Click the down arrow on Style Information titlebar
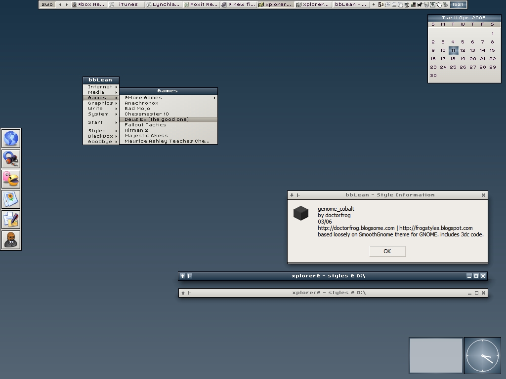 coord(292,195)
